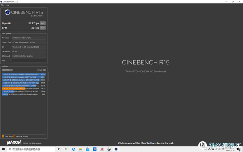Run the CPU benchmark test
The image size is (243, 152).
pos(43,28)
